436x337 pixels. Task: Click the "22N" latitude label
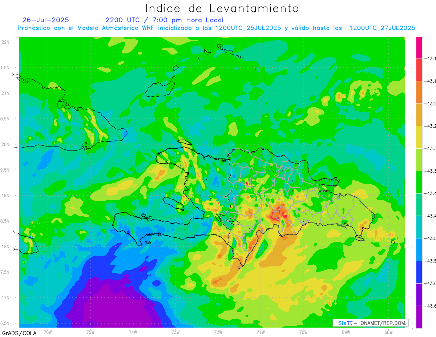[6, 42]
